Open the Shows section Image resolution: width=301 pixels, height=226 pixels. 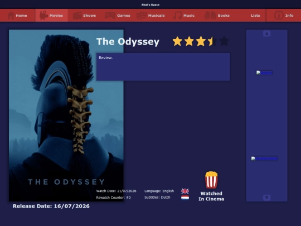point(85,16)
